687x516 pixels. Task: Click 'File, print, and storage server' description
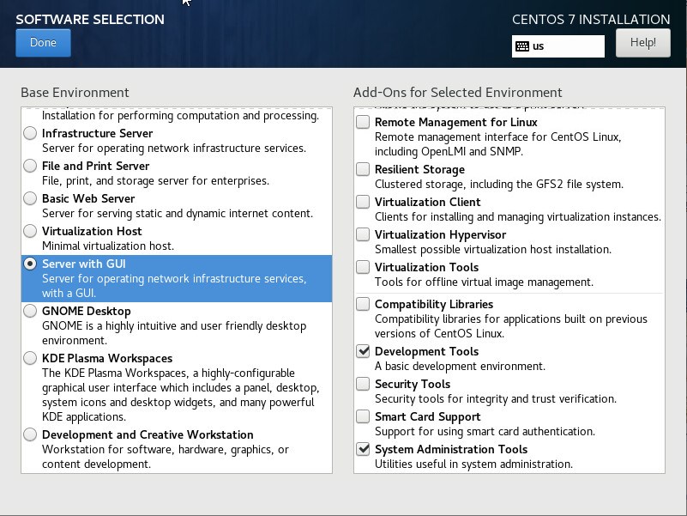tap(155, 181)
